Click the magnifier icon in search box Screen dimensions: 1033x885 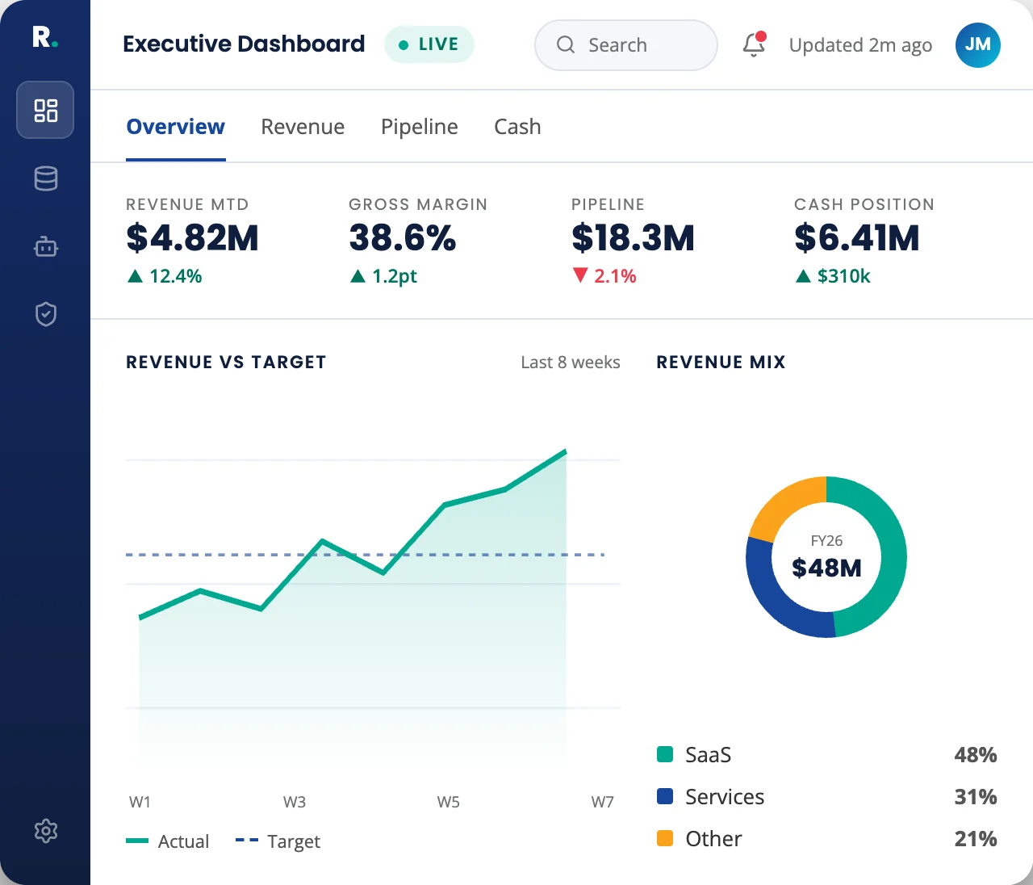566,44
